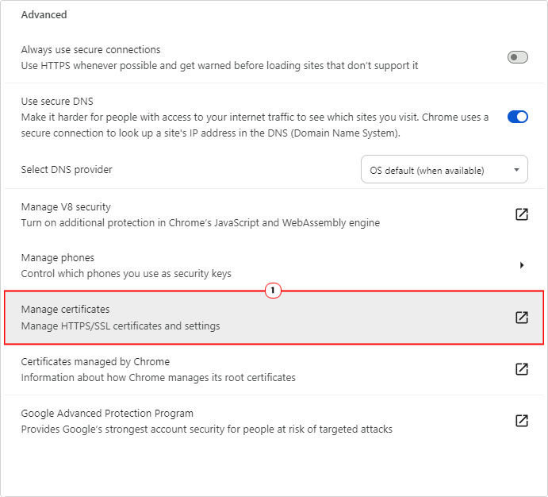Click 'Manage HTTPS/SSL certificates and settings' text
Screen dimensions: 548x497
click(121, 326)
